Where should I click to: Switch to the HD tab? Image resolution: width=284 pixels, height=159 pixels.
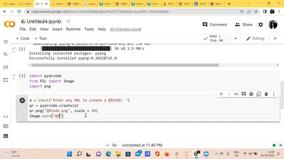170,4
